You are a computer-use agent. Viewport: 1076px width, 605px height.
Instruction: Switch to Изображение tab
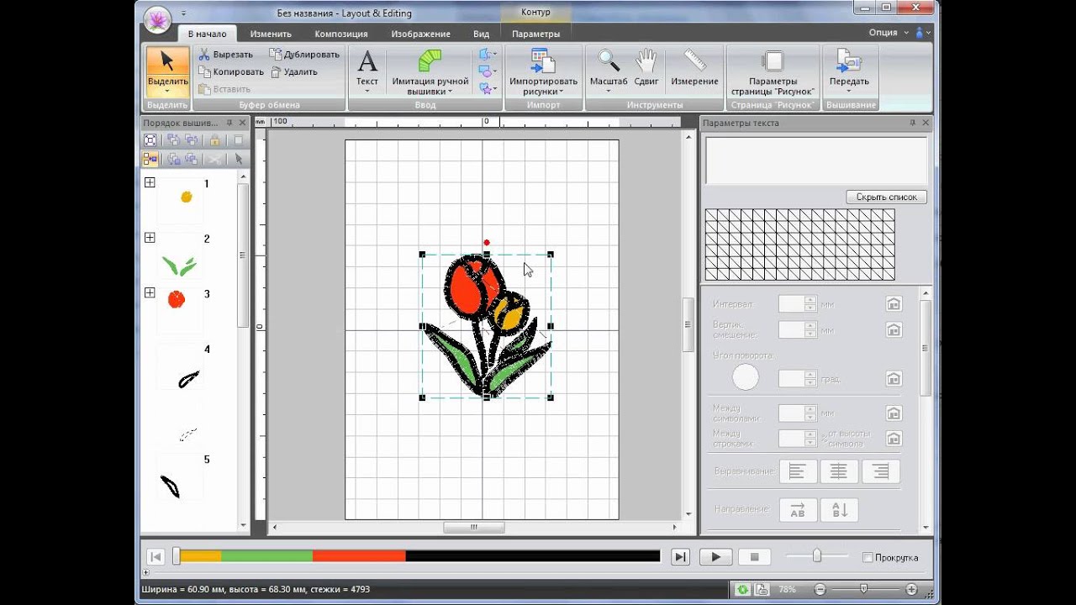[420, 34]
